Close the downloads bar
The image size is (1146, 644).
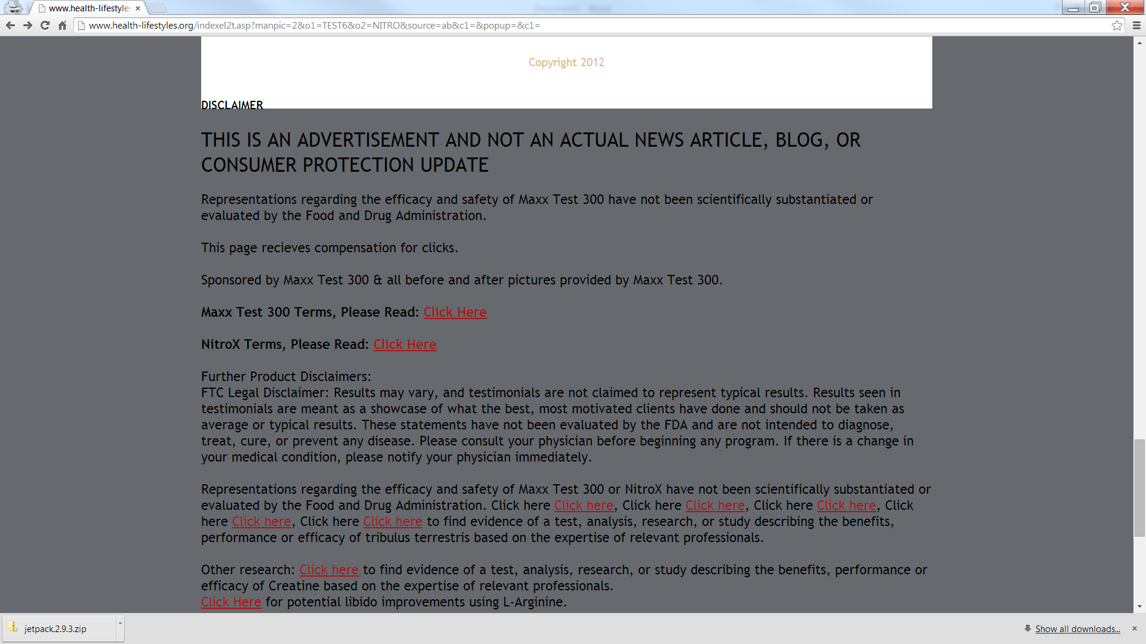(x=1135, y=628)
